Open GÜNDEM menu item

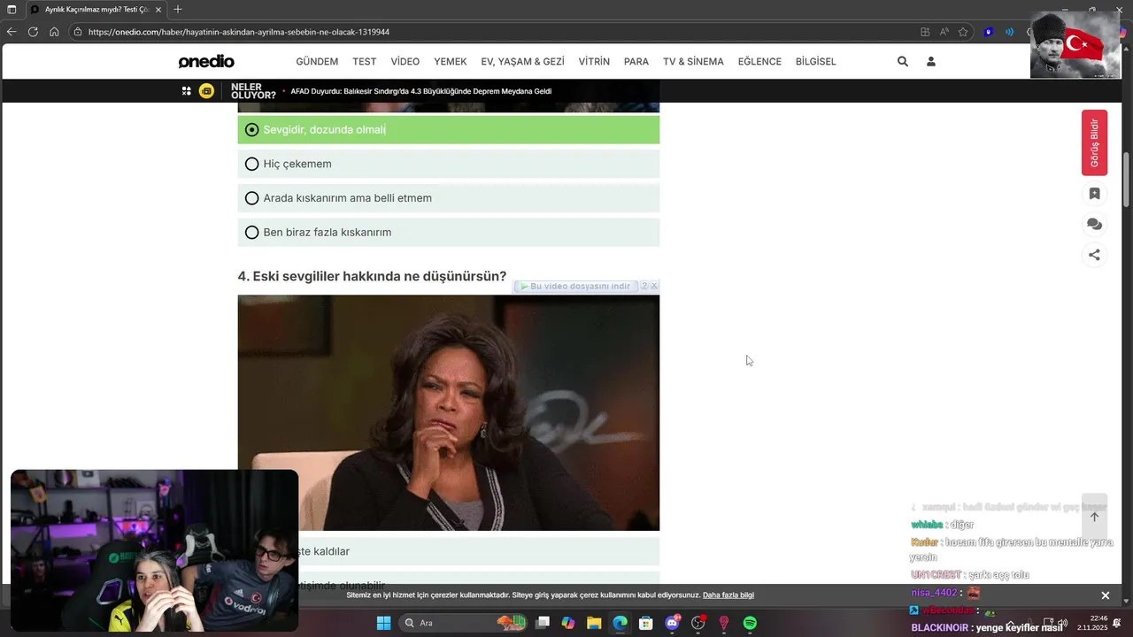click(x=317, y=62)
